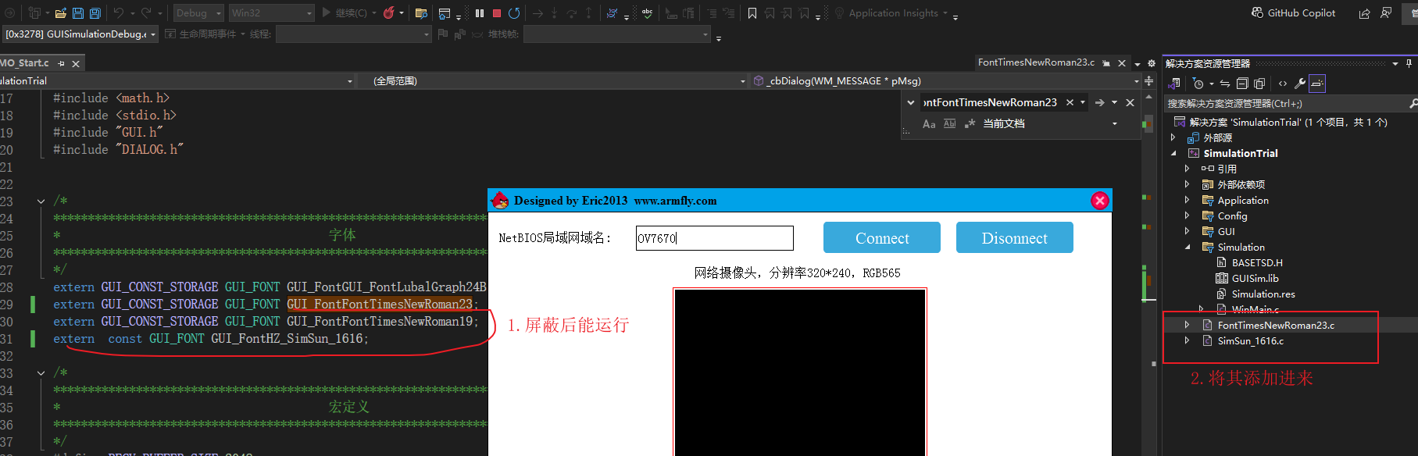
Task: Open properties wrench icon
Action: (x=1300, y=84)
